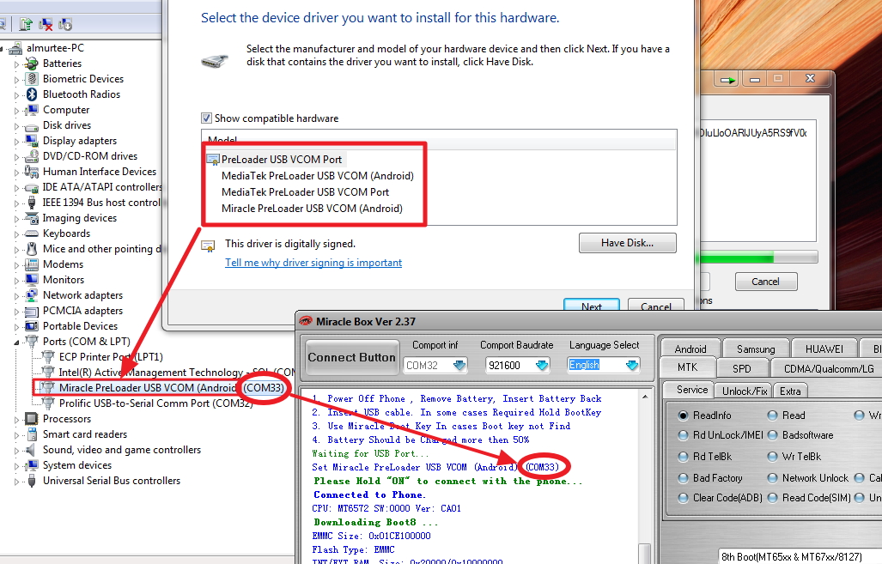Click the Update Driver Software toolbar icon
Viewport: 882px width, 564px height.
[26, 24]
